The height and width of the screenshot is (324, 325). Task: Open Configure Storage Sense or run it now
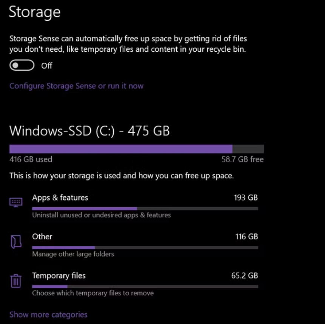point(76,86)
